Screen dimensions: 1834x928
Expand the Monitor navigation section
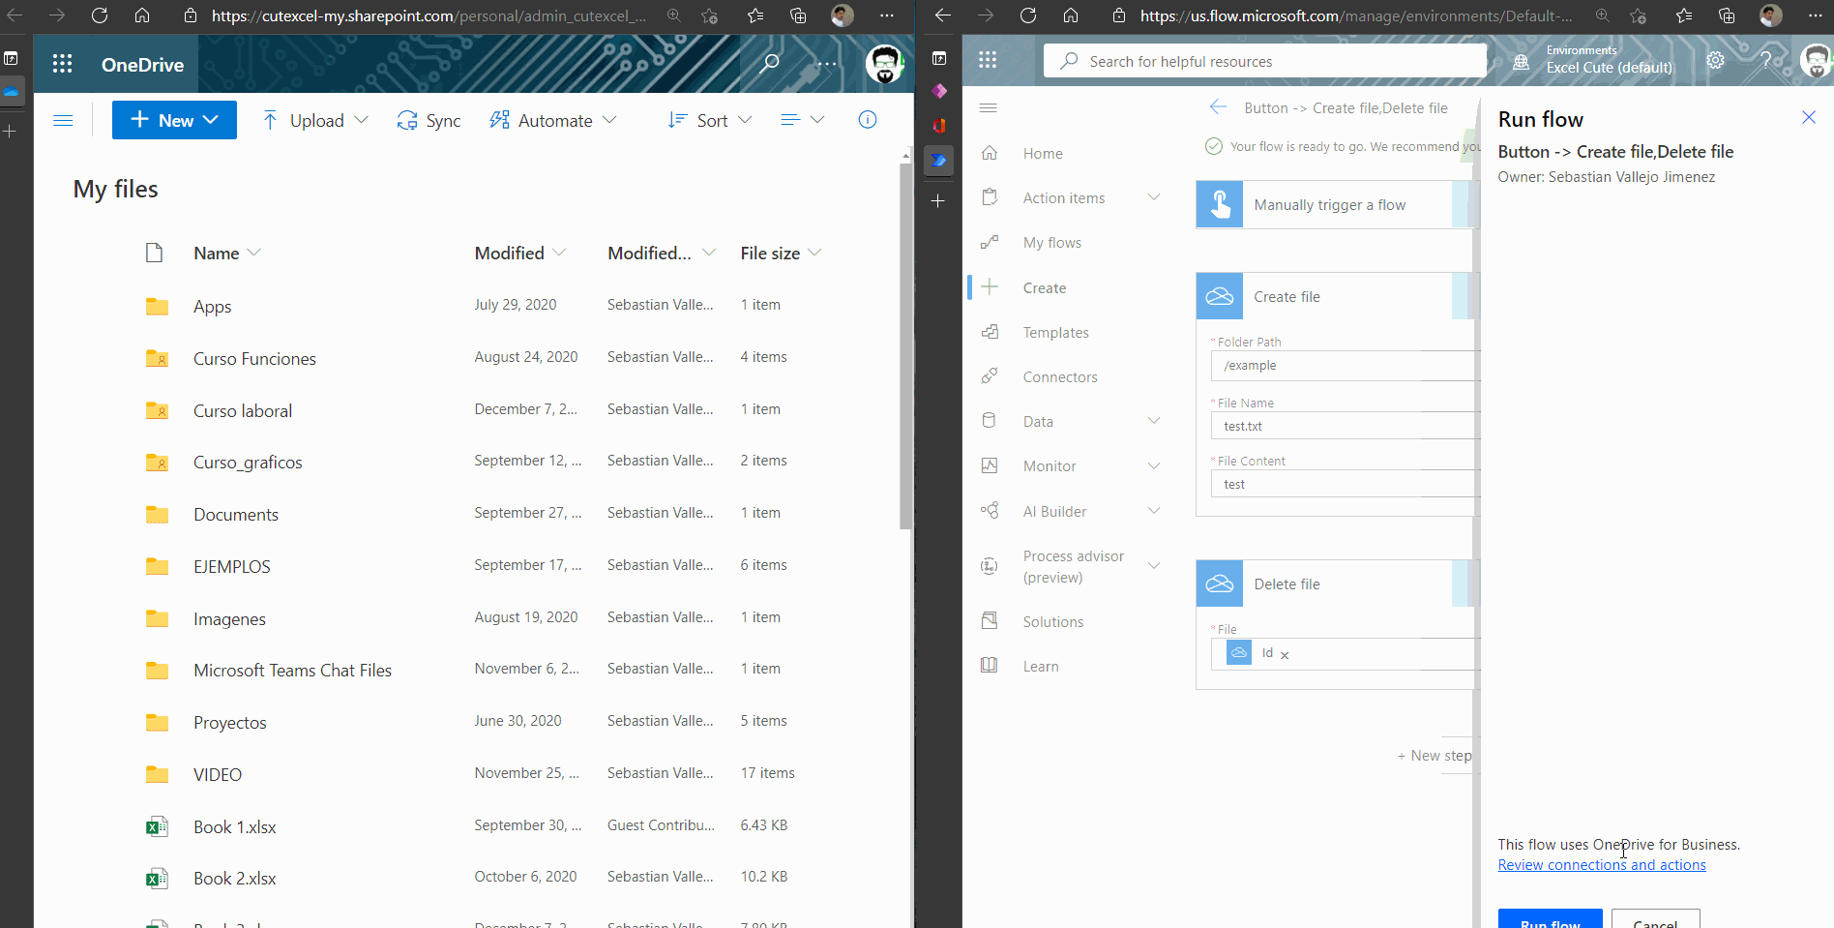[x=1154, y=465]
